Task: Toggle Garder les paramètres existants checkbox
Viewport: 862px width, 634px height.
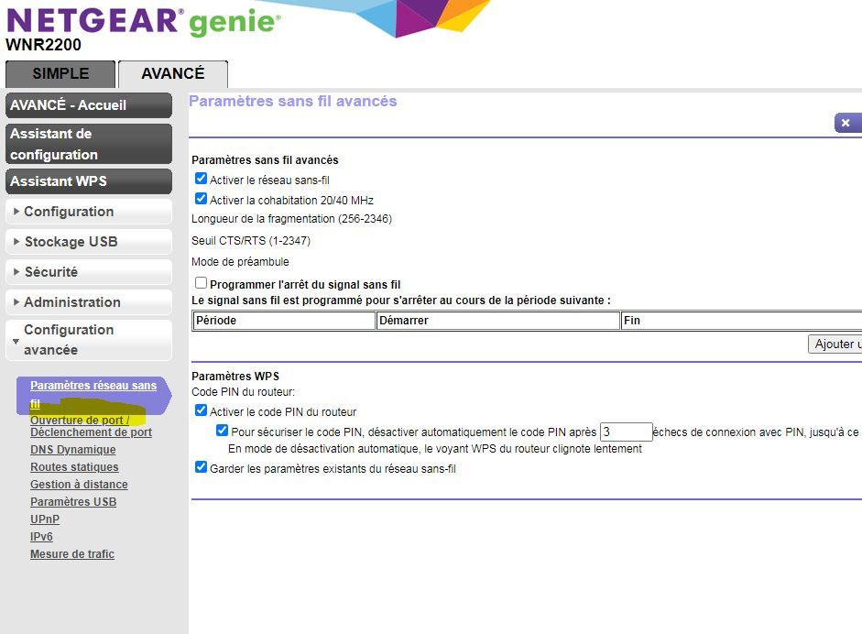Action: [x=202, y=467]
